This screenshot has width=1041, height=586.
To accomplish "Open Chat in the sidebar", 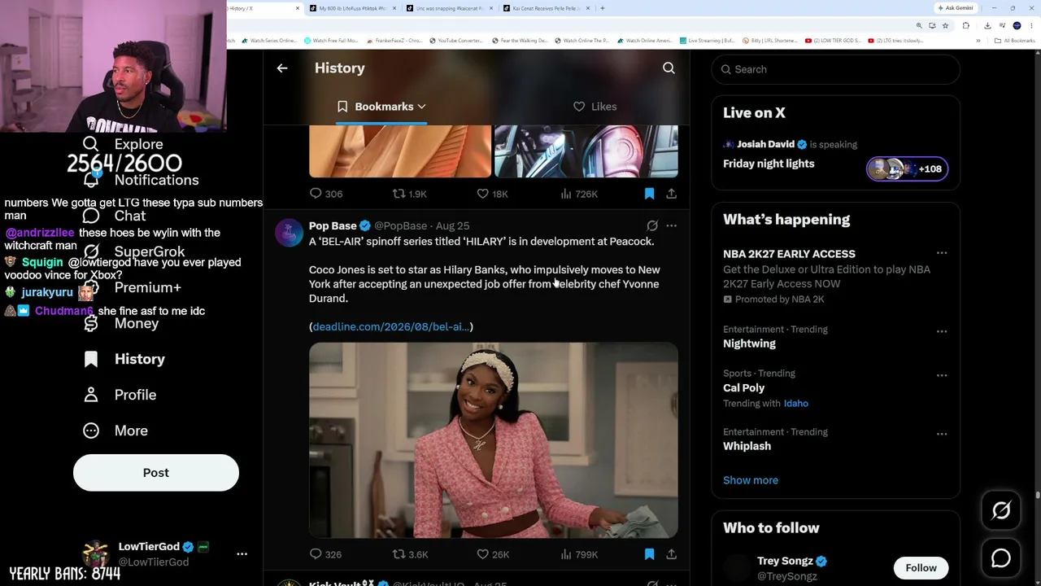I will point(115,216).
